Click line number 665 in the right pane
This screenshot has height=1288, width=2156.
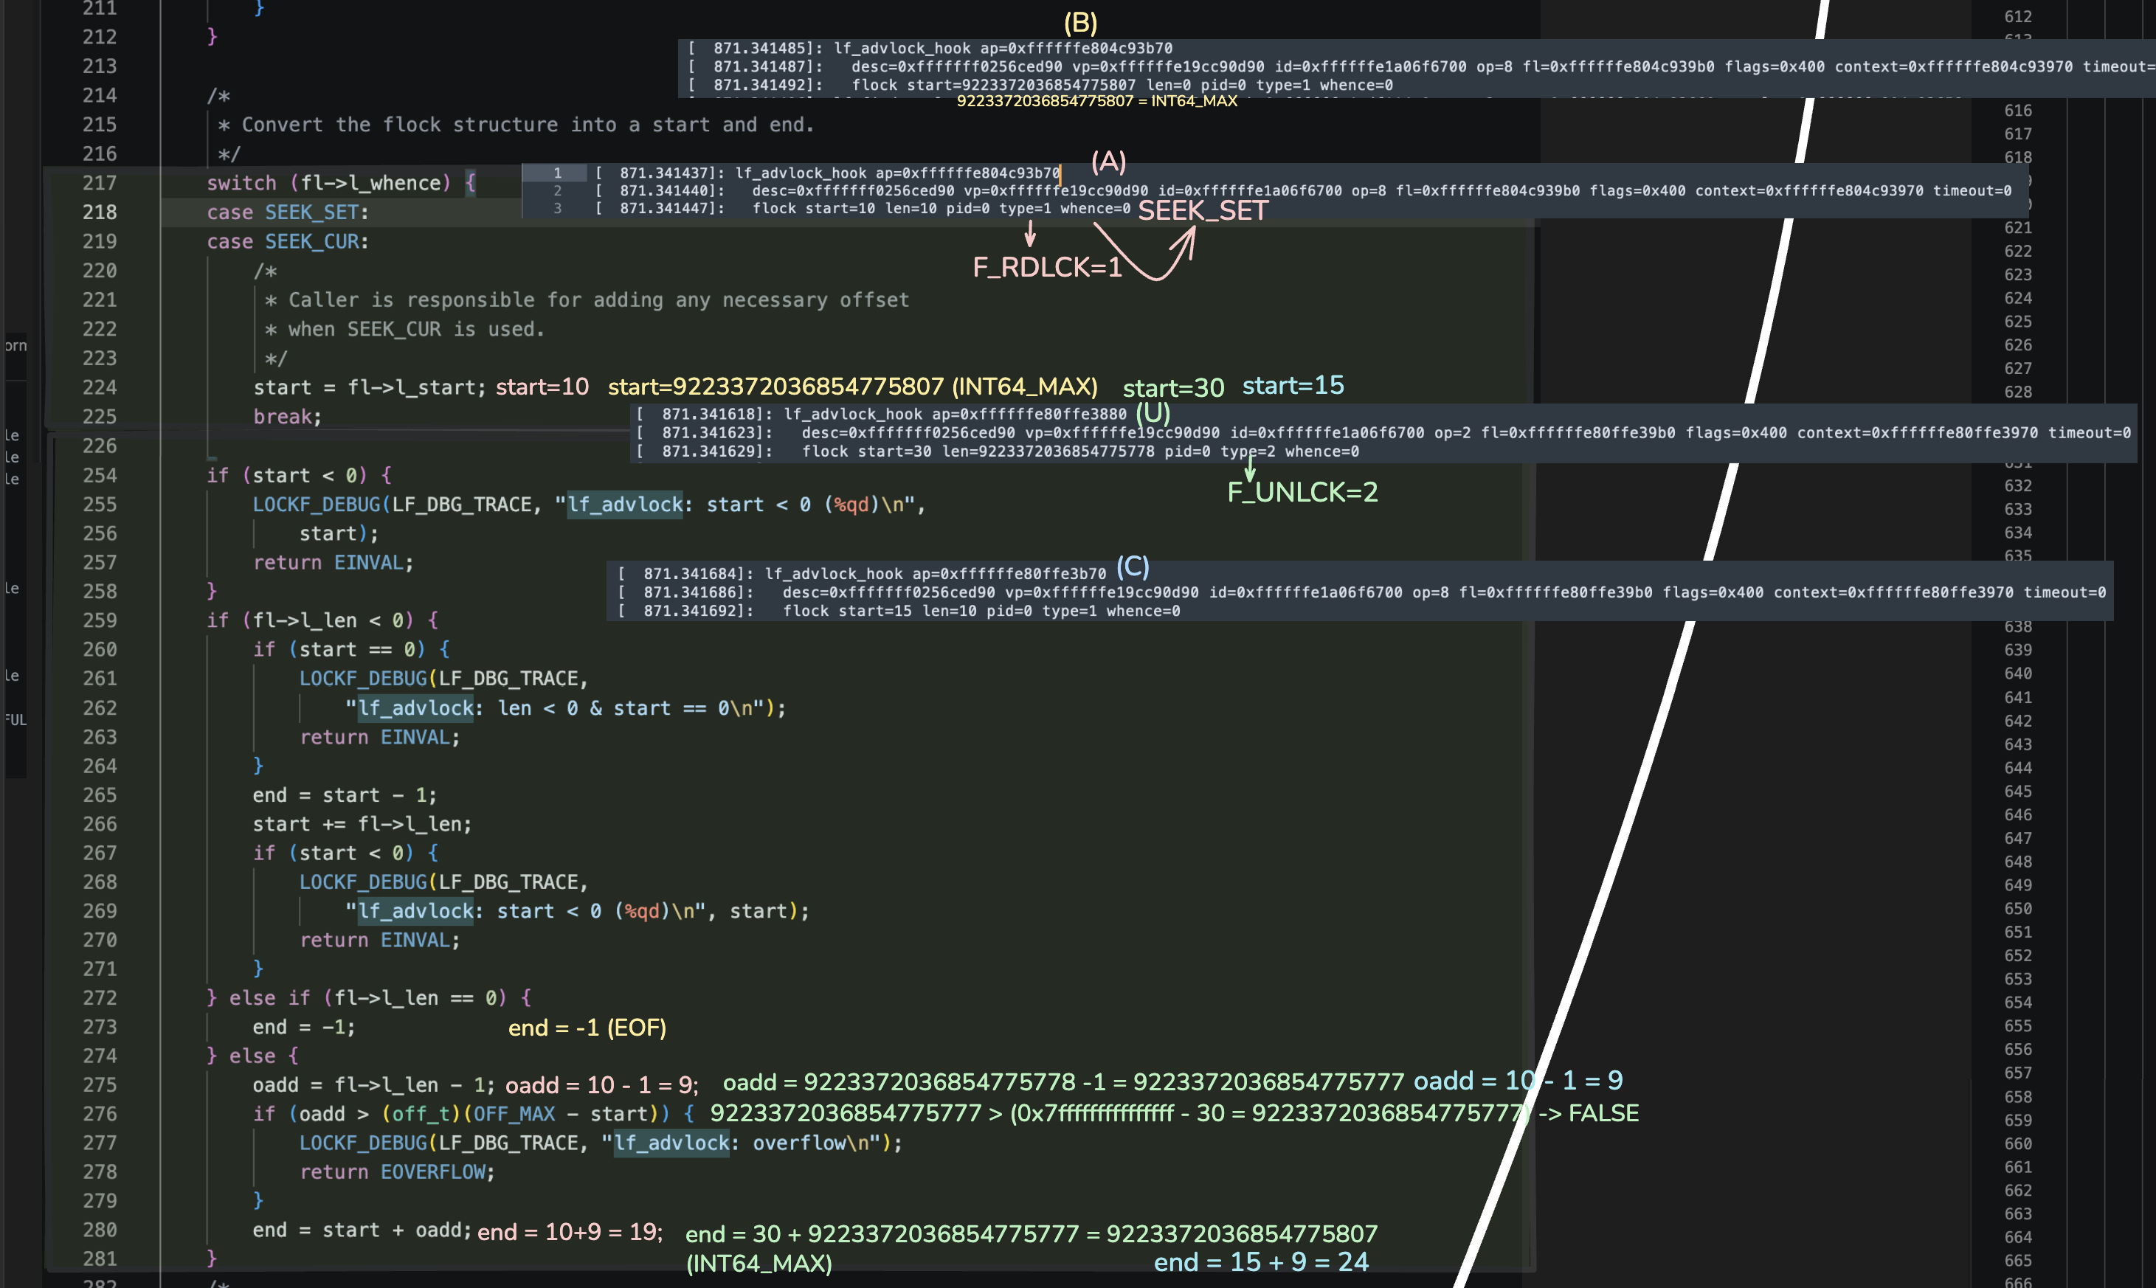(2018, 1260)
